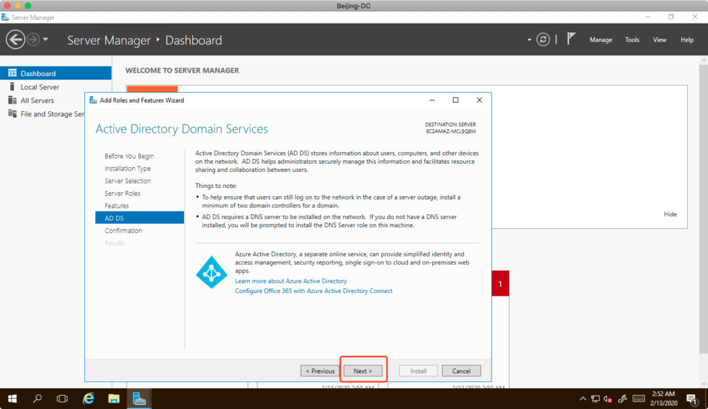This screenshot has height=409, width=708.
Task: Hide the welcome tile panel
Action: coord(670,214)
